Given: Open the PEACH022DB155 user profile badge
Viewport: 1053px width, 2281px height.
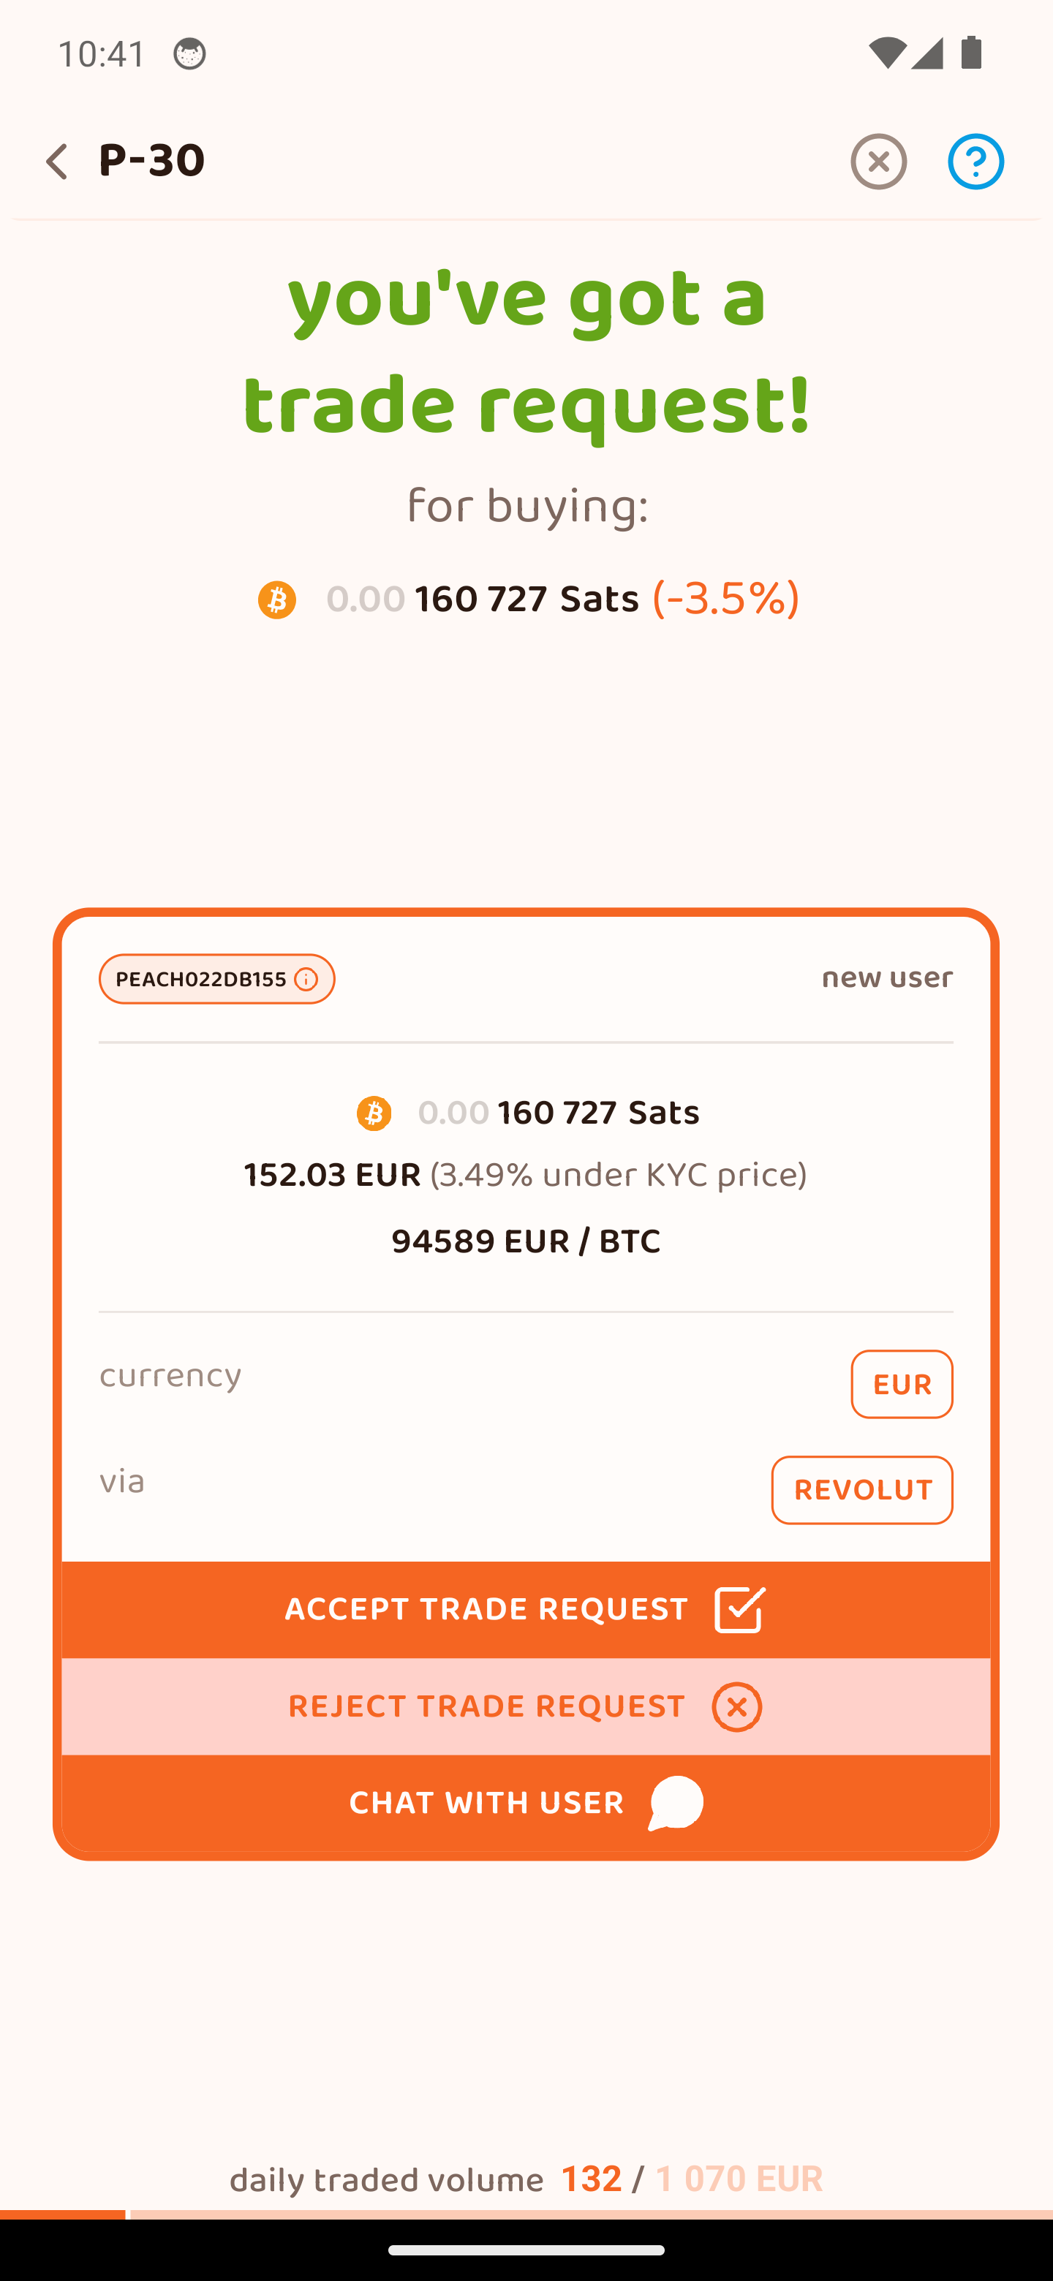Looking at the screenshot, I should [201, 980].
